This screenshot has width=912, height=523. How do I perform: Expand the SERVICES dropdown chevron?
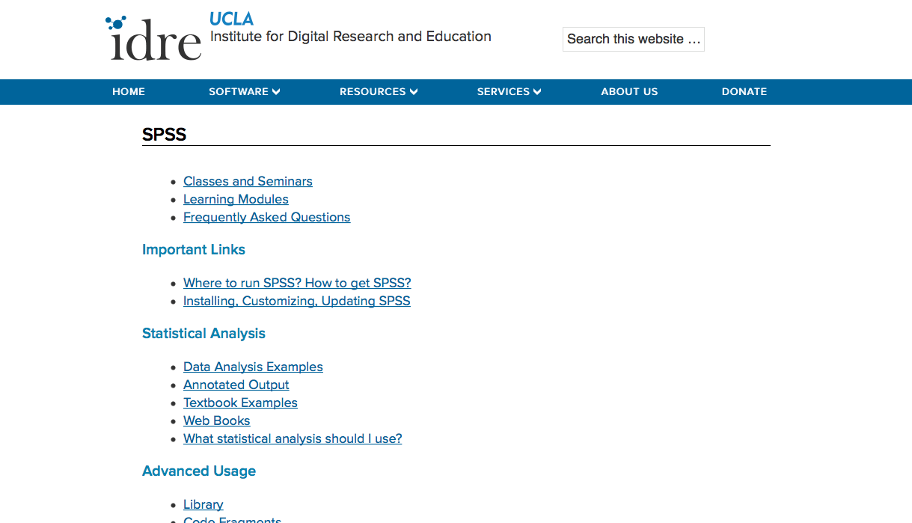(537, 92)
